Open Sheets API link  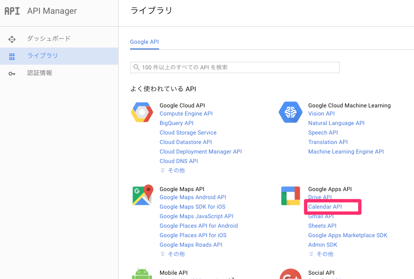coord(322,226)
